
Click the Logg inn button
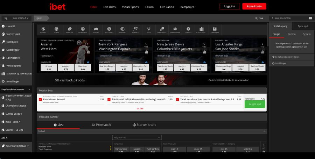tap(230, 6)
